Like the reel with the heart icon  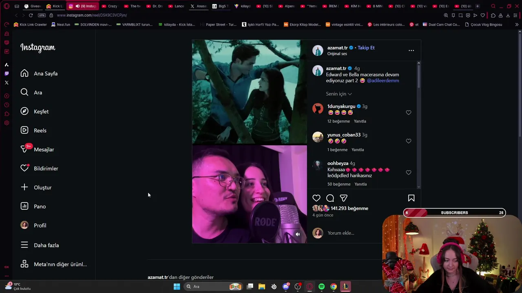pyautogui.click(x=316, y=198)
